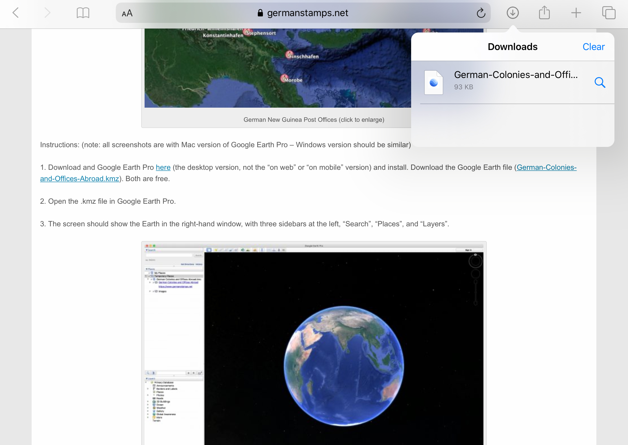The width and height of the screenshot is (628, 445).
Task: Reload the germanstamps.net page
Action: [x=481, y=13]
